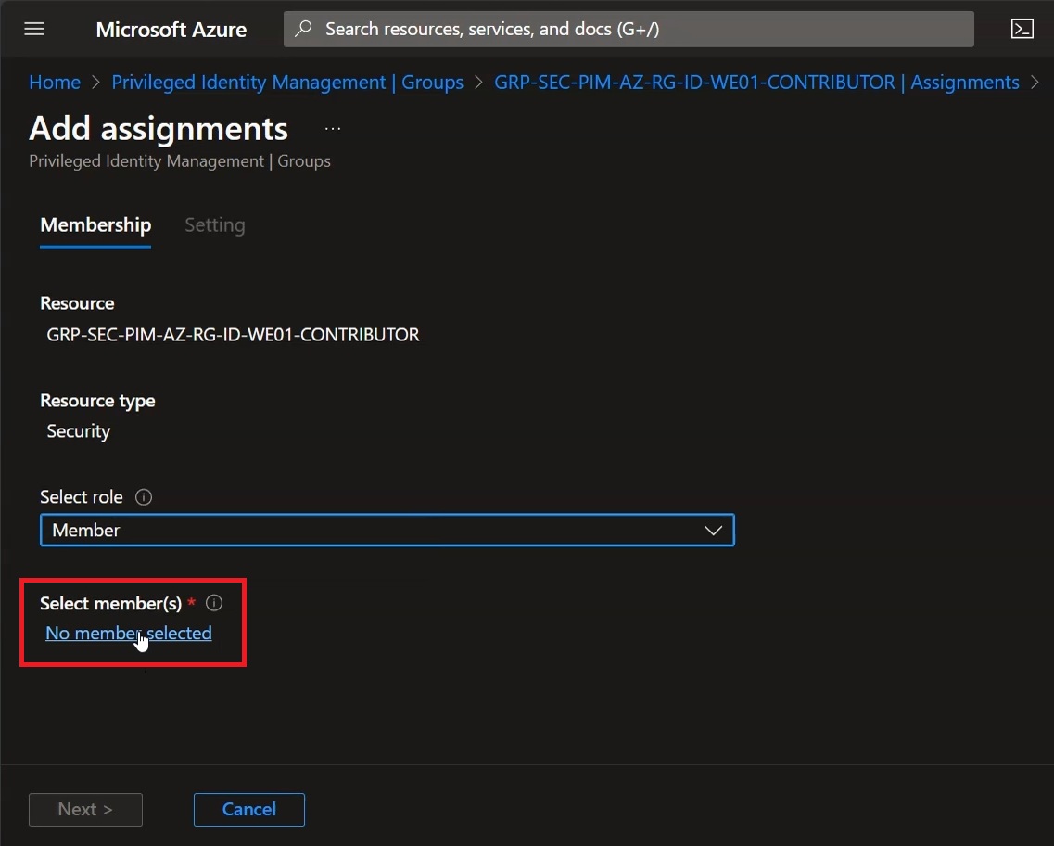Show info tooltip for Select role
Screen dimensions: 1054x846
coord(144,497)
